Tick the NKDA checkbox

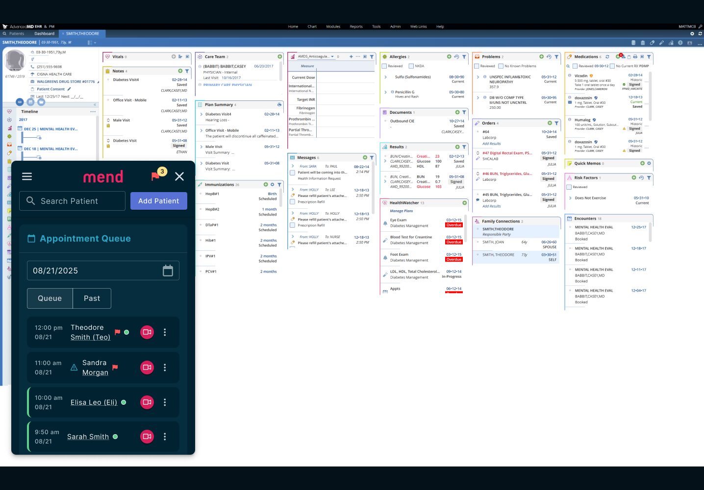(x=411, y=66)
